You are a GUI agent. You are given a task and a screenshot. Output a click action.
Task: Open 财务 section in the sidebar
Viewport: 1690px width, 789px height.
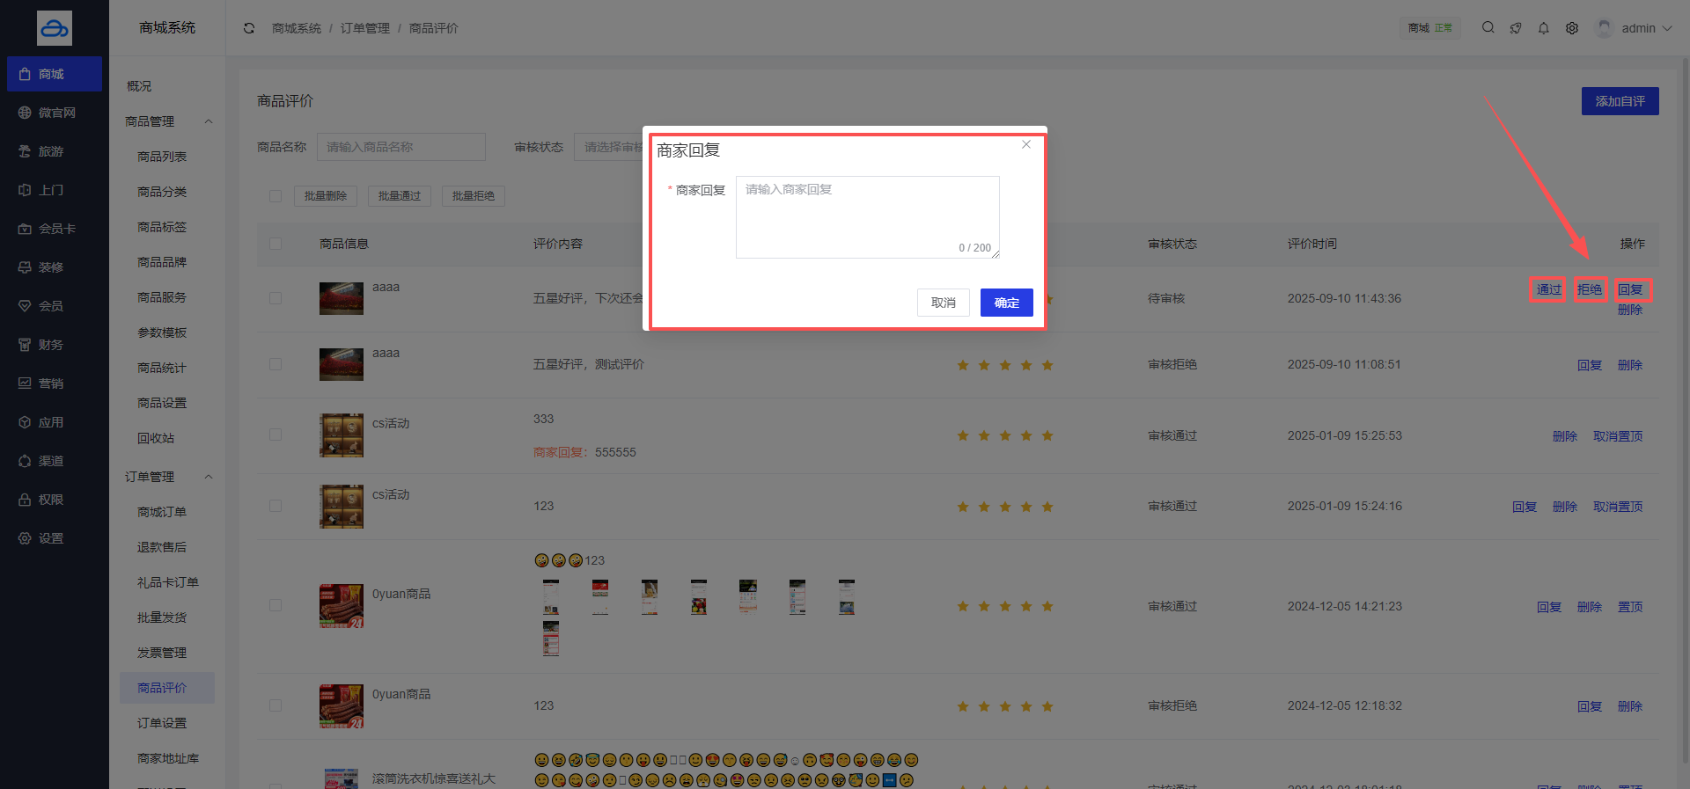pos(50,345)
